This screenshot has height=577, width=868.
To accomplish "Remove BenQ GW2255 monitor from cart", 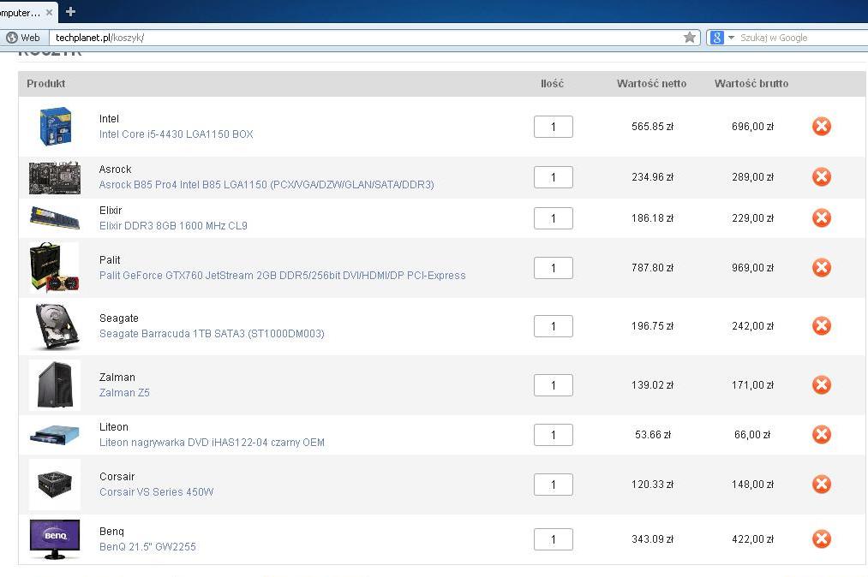I will [x=822, y=538].
